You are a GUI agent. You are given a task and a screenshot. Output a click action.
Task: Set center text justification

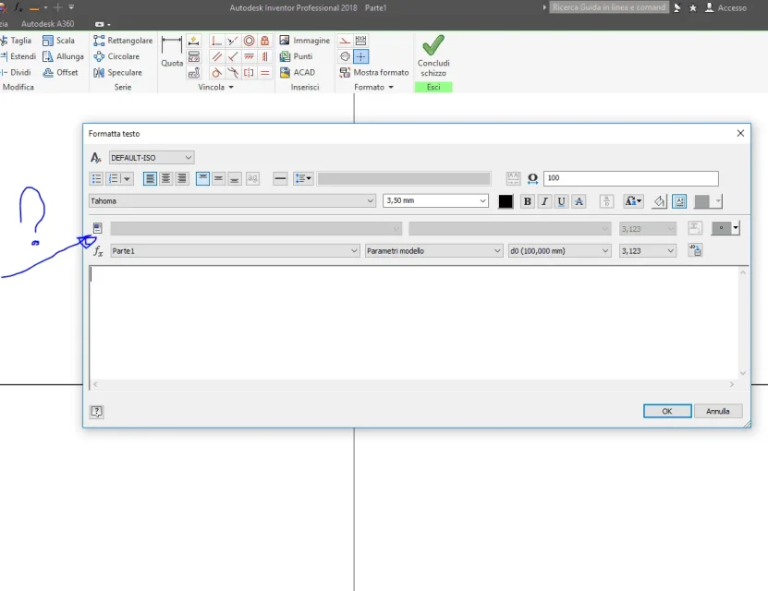pos(166,178)
